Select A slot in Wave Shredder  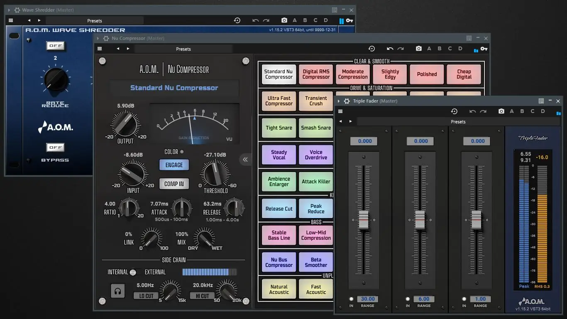(295, 20)
